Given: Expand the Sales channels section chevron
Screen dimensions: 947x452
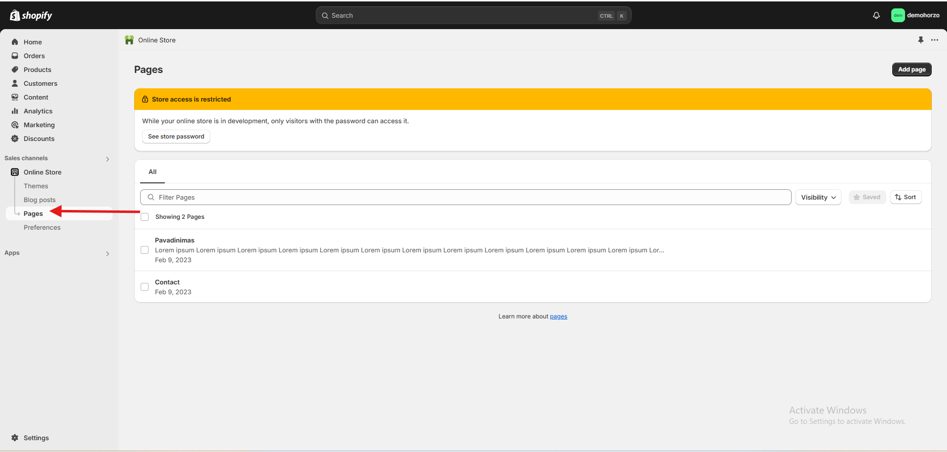Looking at the screenshot, I should click(x=108, y=159).
